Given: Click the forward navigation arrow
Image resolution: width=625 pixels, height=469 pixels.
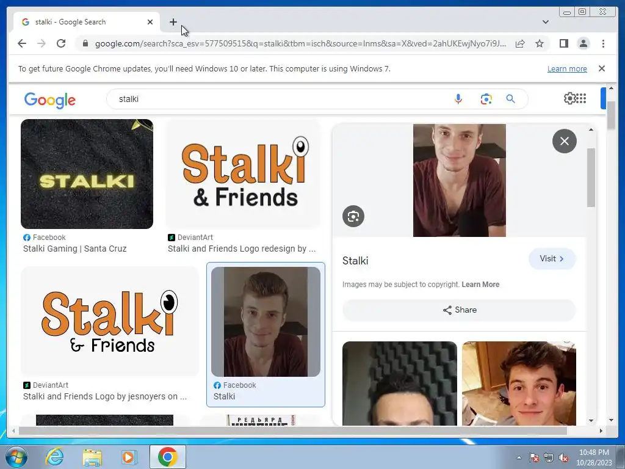Looking at the screenshot, I should click(42, 43).
